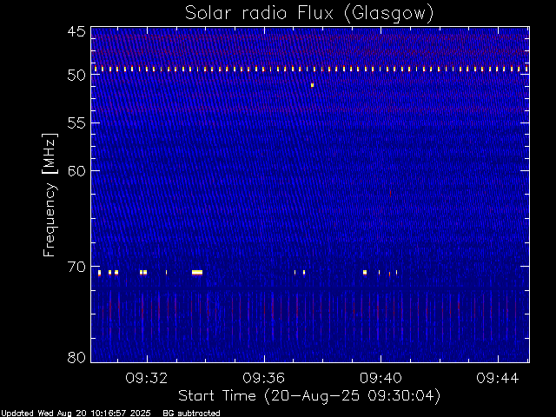The width and height of the screenshot is (556, 417).
Task: Click the 'BG subtracted' note
Action: [x=191, y=414]
